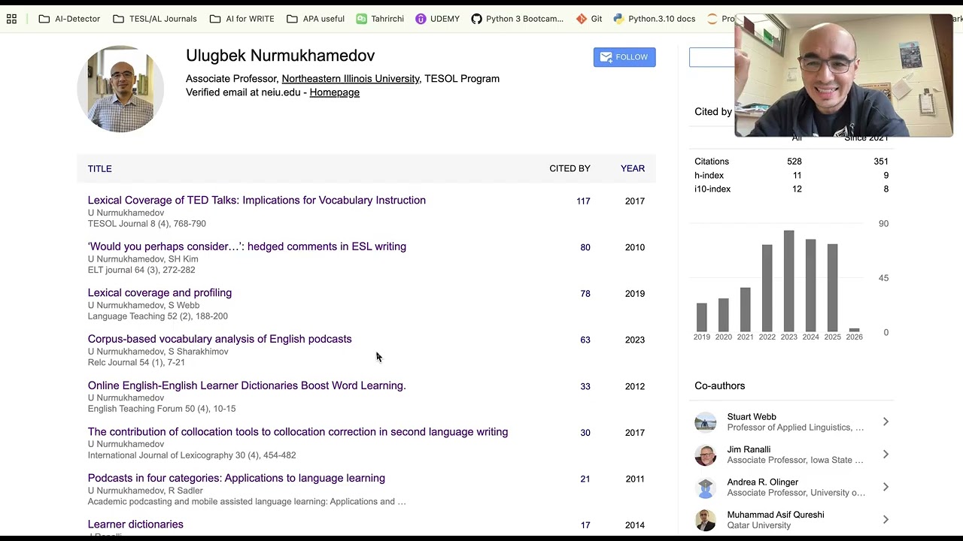
Task: Click Muhammad Asif Qureshi's avatar thumbnail
Action: [x=706, y=520]
